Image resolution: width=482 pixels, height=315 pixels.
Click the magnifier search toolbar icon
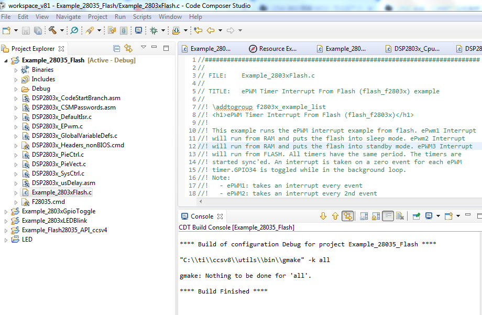74,30
